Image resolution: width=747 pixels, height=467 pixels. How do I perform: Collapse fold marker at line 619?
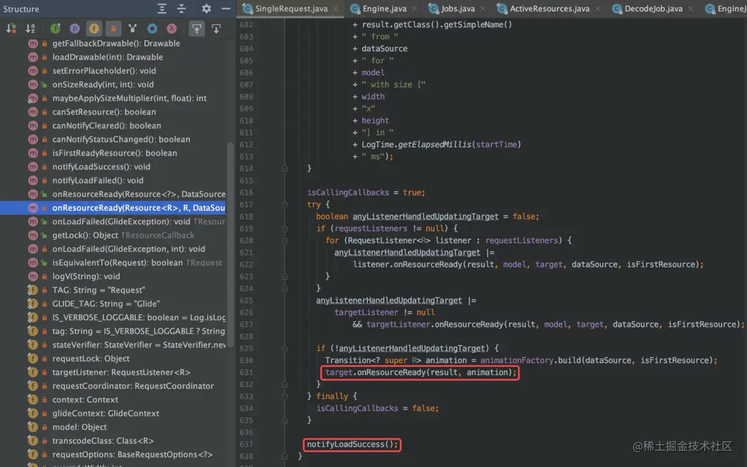click(284, 229)
